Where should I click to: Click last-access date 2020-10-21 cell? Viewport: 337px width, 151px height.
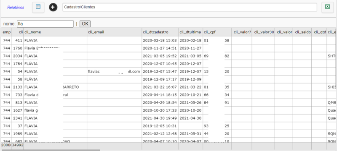coord(191,95)
